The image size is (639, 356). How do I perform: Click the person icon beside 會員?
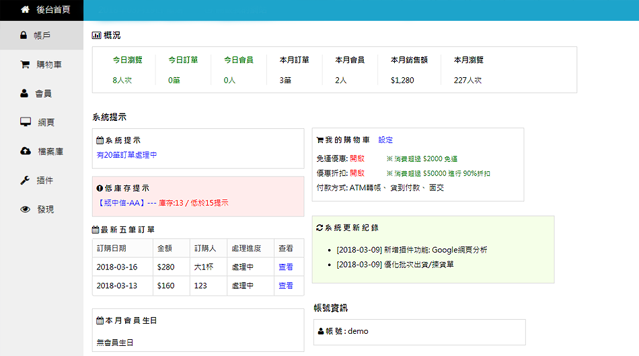[x=24, y=93]
